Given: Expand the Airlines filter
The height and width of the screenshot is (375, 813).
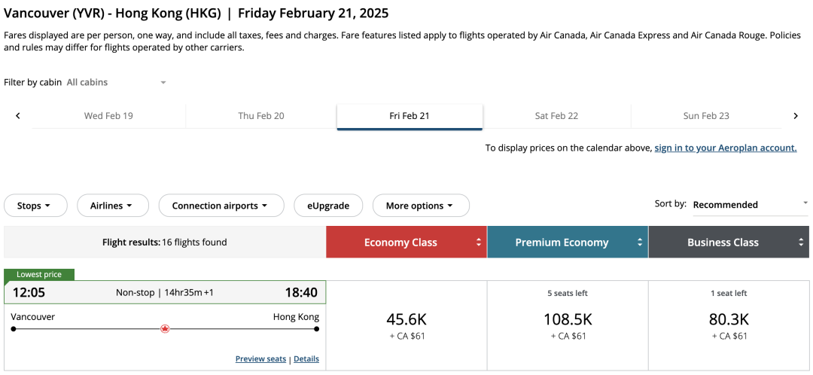Looking at the screenshot, I should coord(112,206).
